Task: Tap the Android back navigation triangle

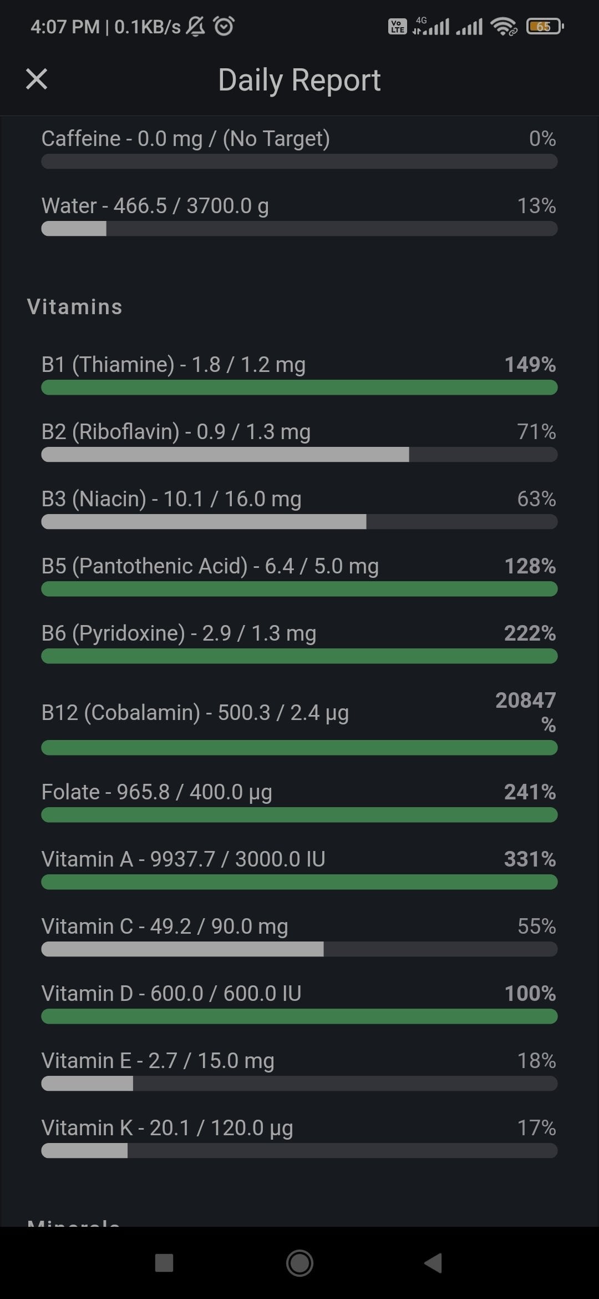Action: click(x=433, y=1263)
